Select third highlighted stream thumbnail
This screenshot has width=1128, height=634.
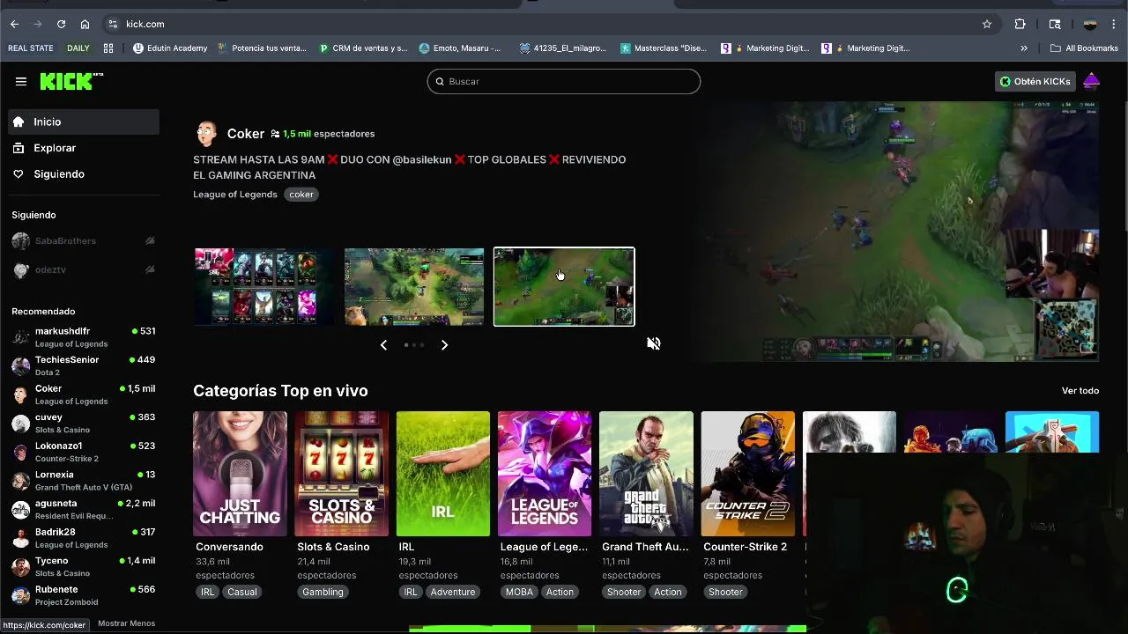coord(564,287)
